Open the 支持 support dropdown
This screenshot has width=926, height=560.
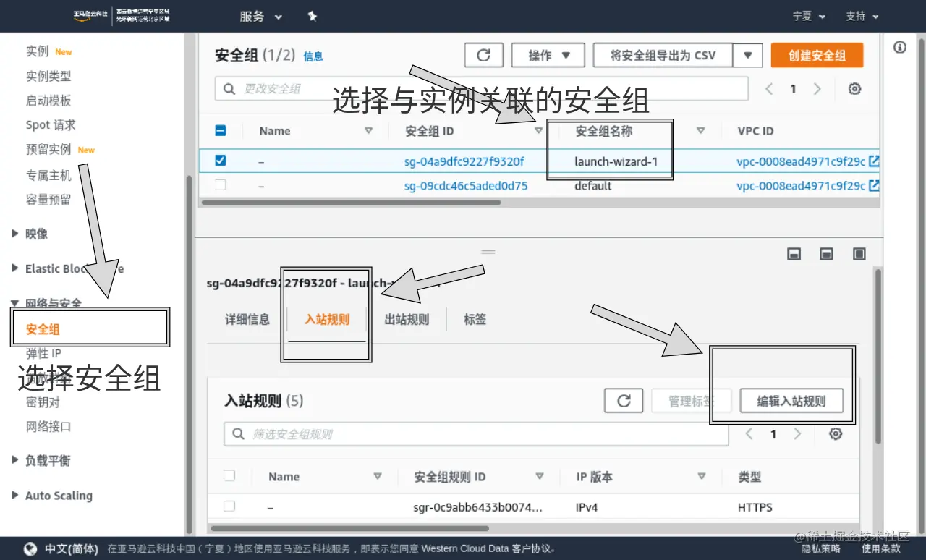(862, 16)
